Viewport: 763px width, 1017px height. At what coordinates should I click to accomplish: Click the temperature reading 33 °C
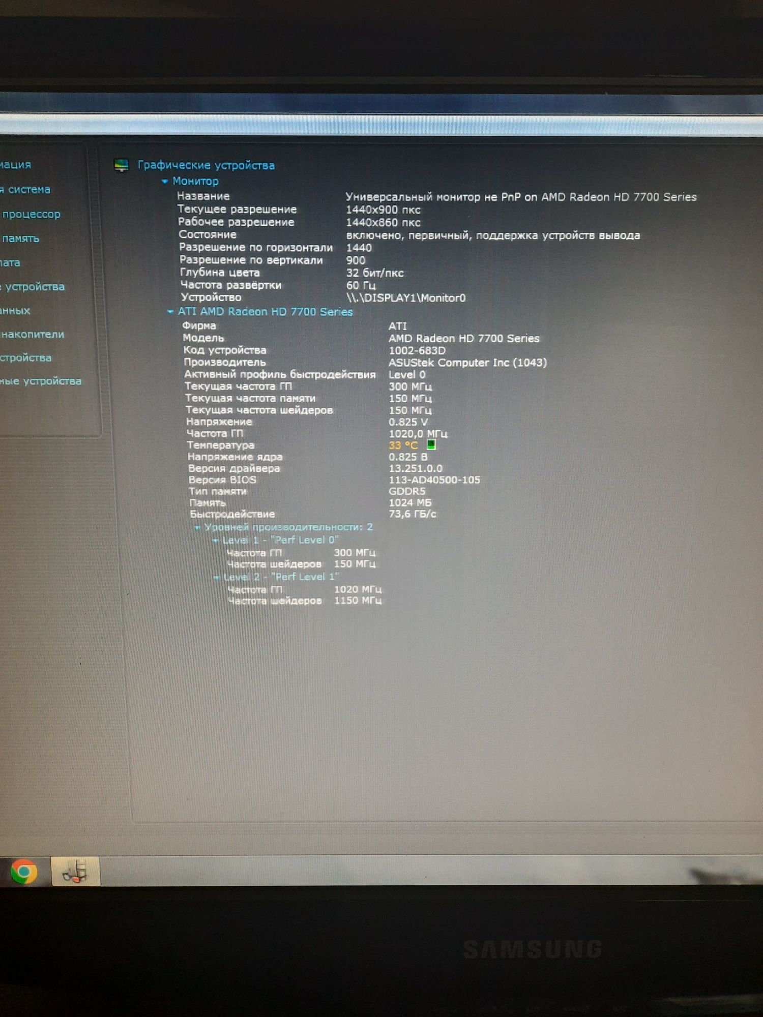click(x=403, y=445)
